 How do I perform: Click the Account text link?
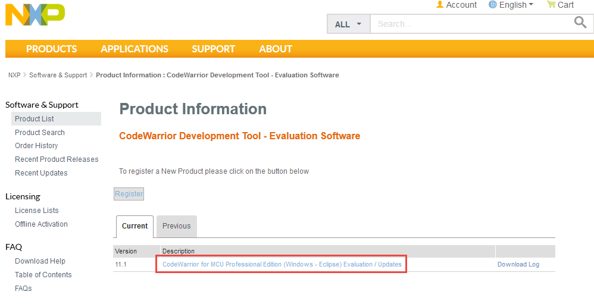tap(461, 5)
